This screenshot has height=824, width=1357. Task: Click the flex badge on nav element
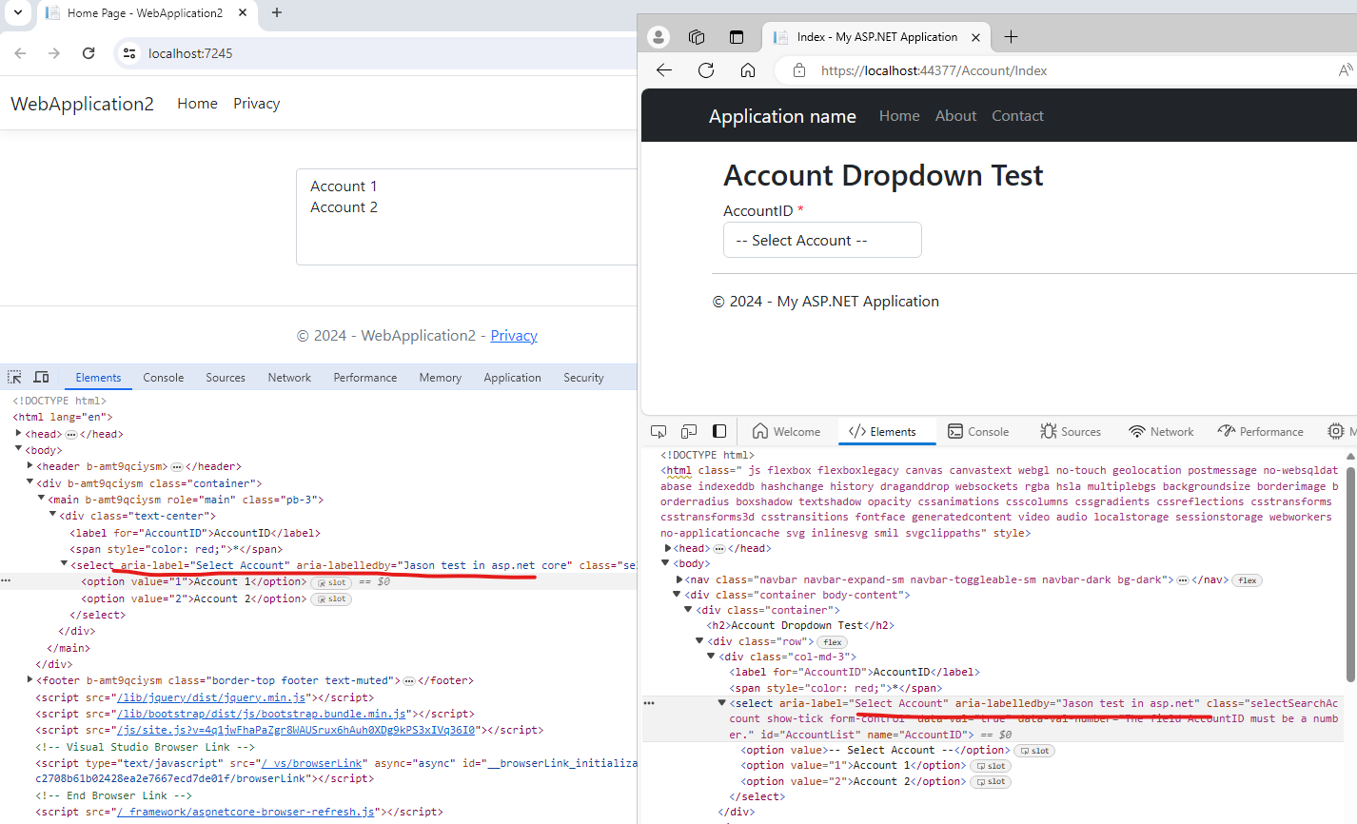pyautogui.click(x=1247, y=580)
